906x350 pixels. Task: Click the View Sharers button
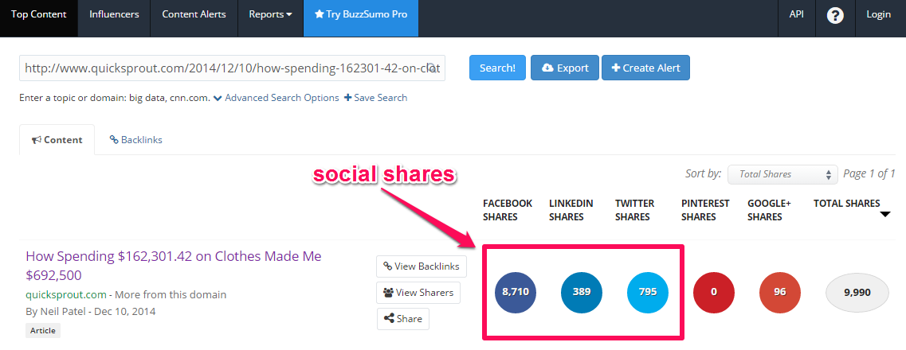coord(419,293)
